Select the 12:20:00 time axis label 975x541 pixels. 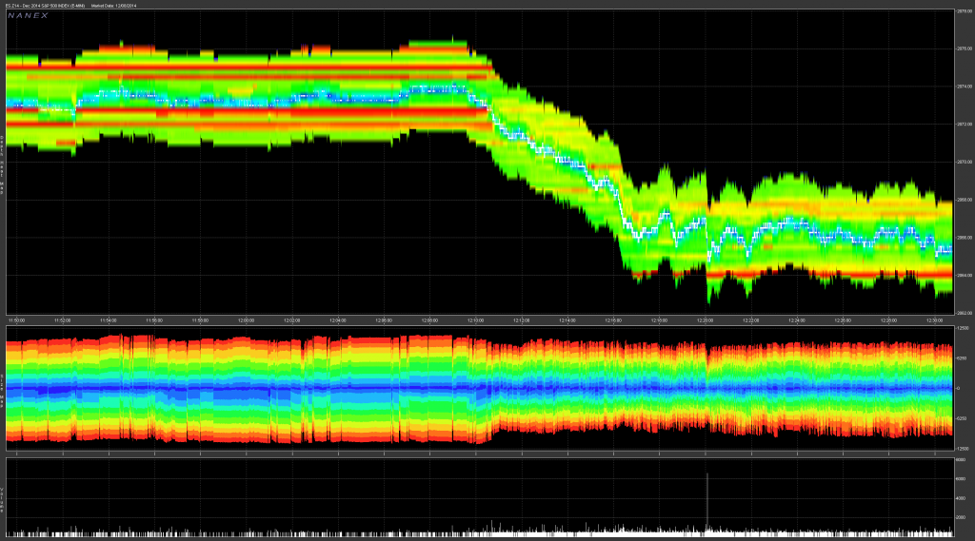706,320
